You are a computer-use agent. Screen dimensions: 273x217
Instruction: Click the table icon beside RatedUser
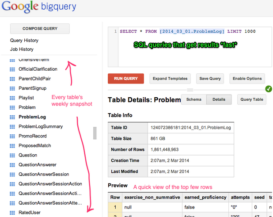pos(12,213)
